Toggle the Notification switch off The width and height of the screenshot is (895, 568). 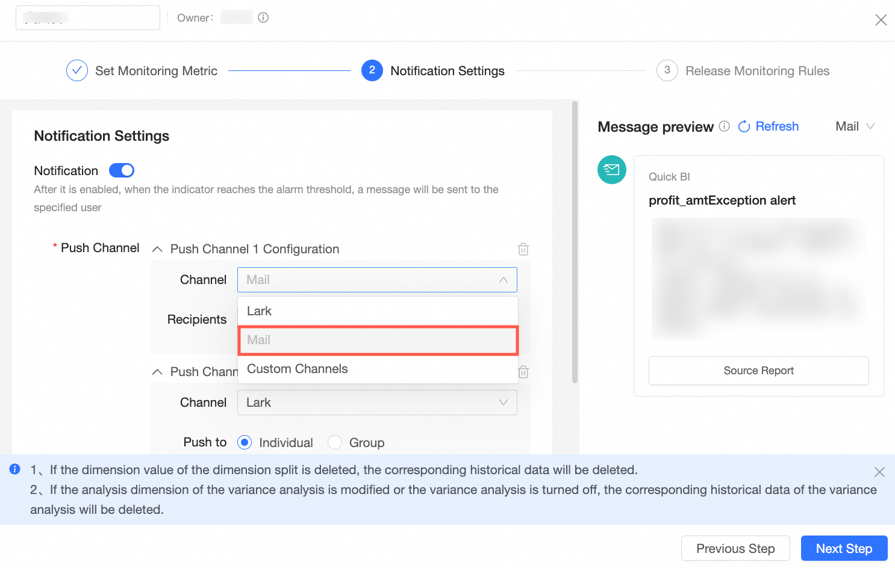point(122,171)
